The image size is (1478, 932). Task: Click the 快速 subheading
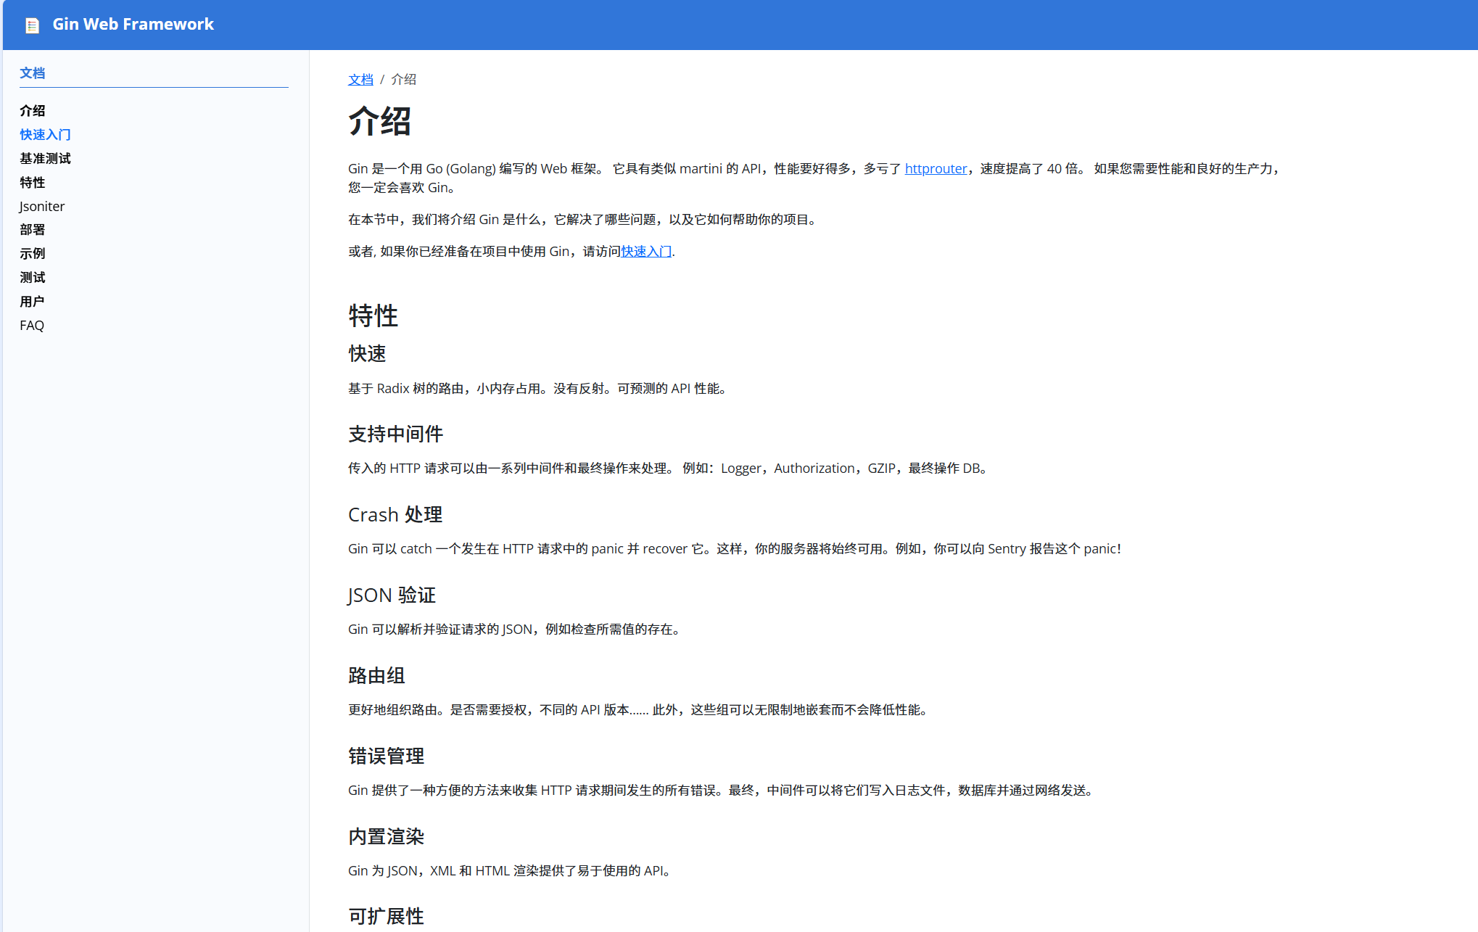[x=367, y=354]
